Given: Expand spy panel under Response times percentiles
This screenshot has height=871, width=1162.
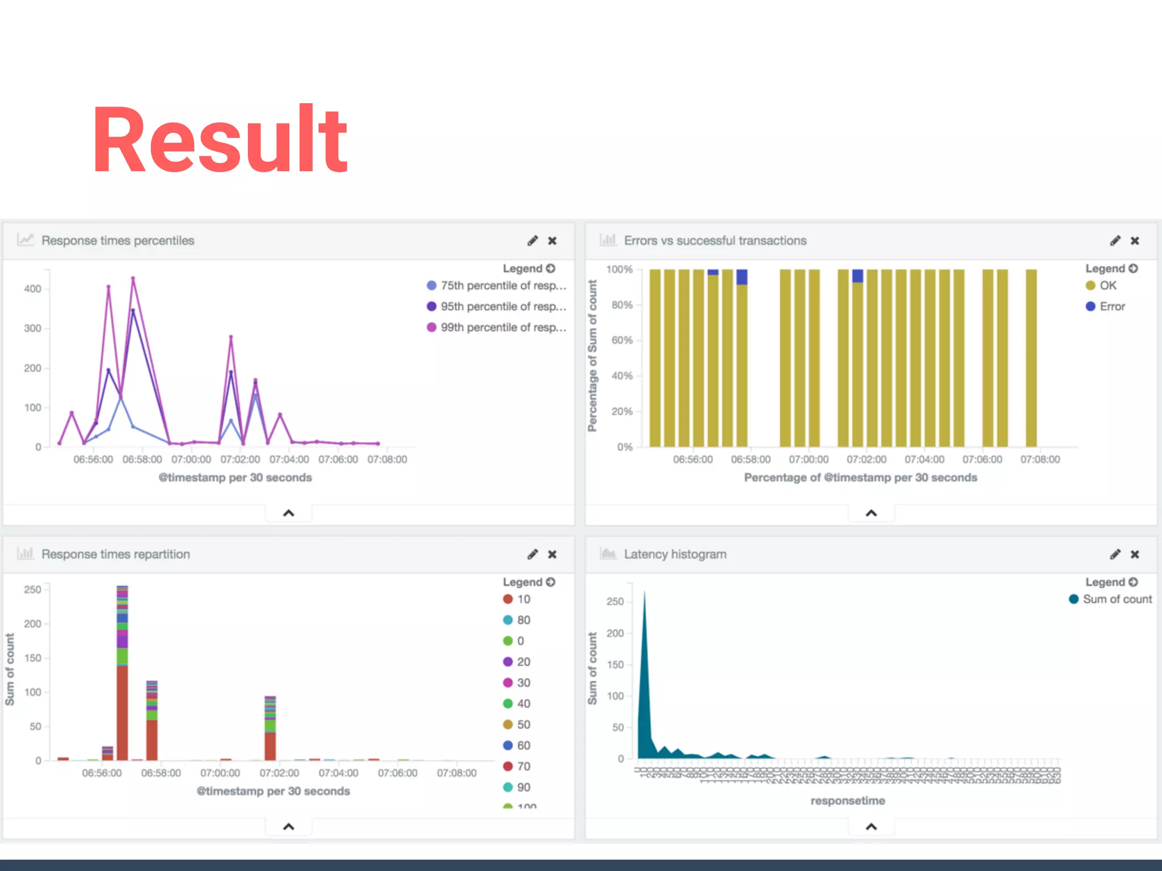Looking at the screenshot, I should pos(288,513).
